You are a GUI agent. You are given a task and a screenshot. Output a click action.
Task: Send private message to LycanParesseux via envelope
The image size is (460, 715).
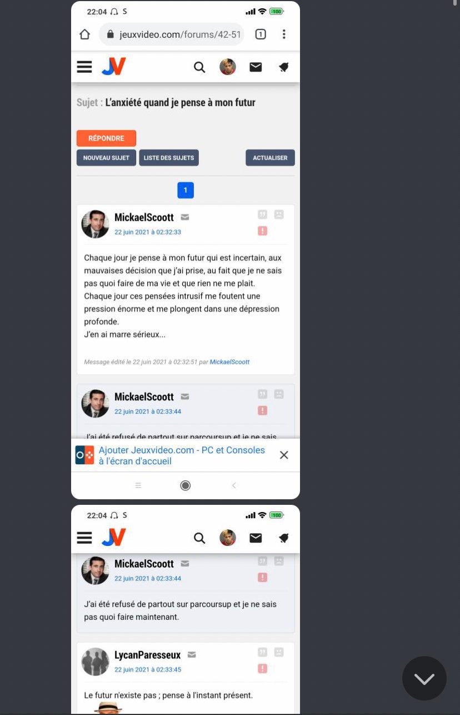coord(192,654)
